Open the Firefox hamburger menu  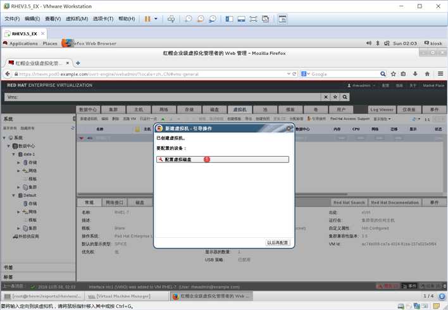point(440,74)
